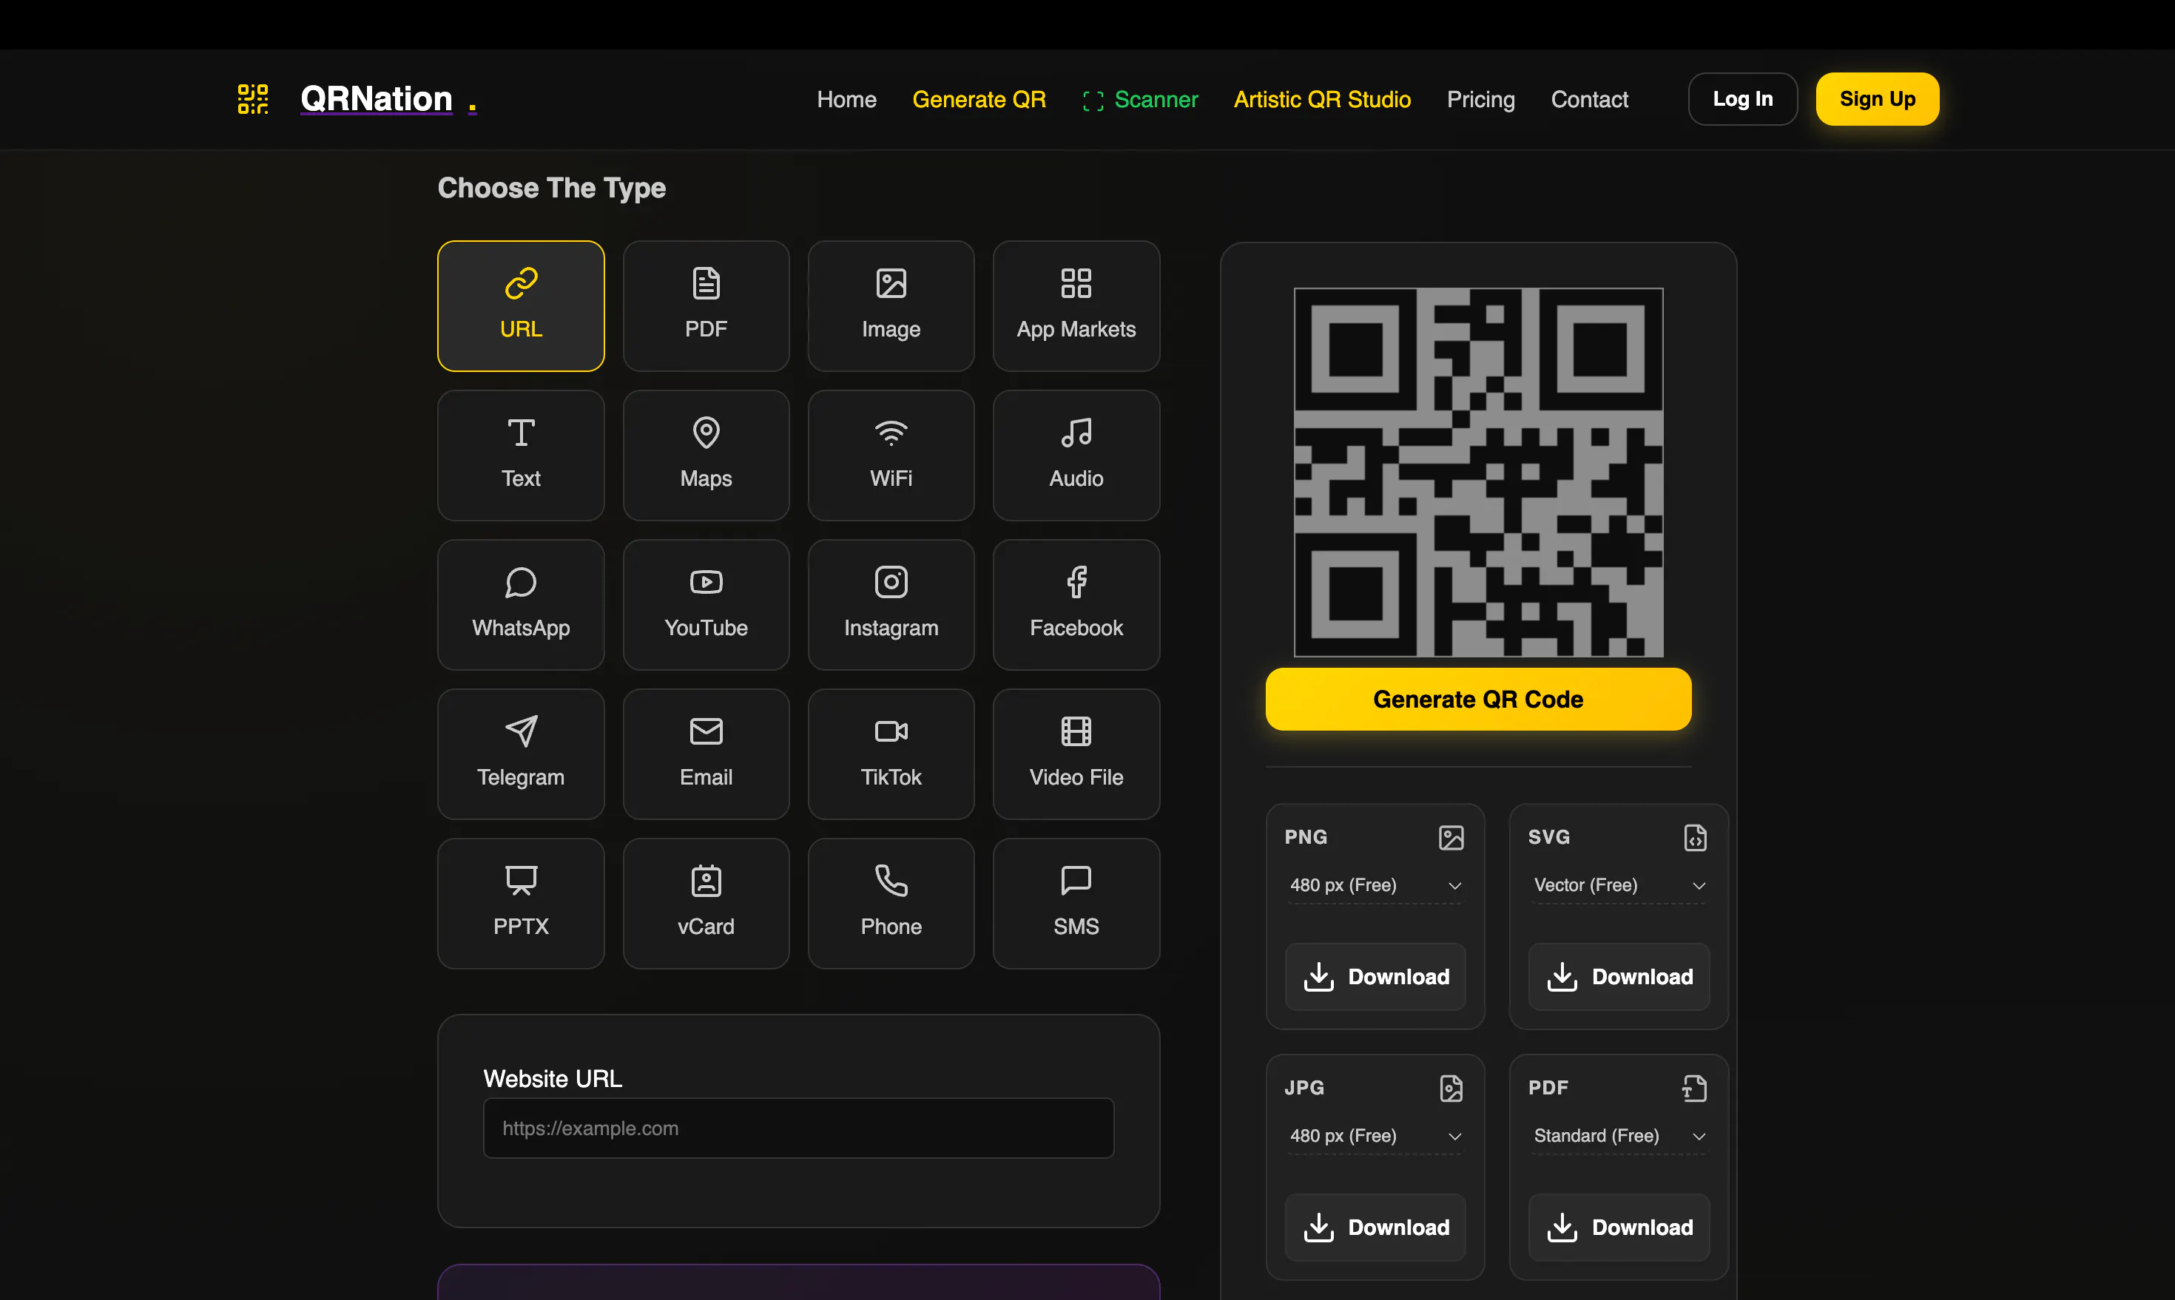Viewport: 2175px width, 1300px height.
Task: Click the PDF file format icon
Action: click(1695, 1088)
